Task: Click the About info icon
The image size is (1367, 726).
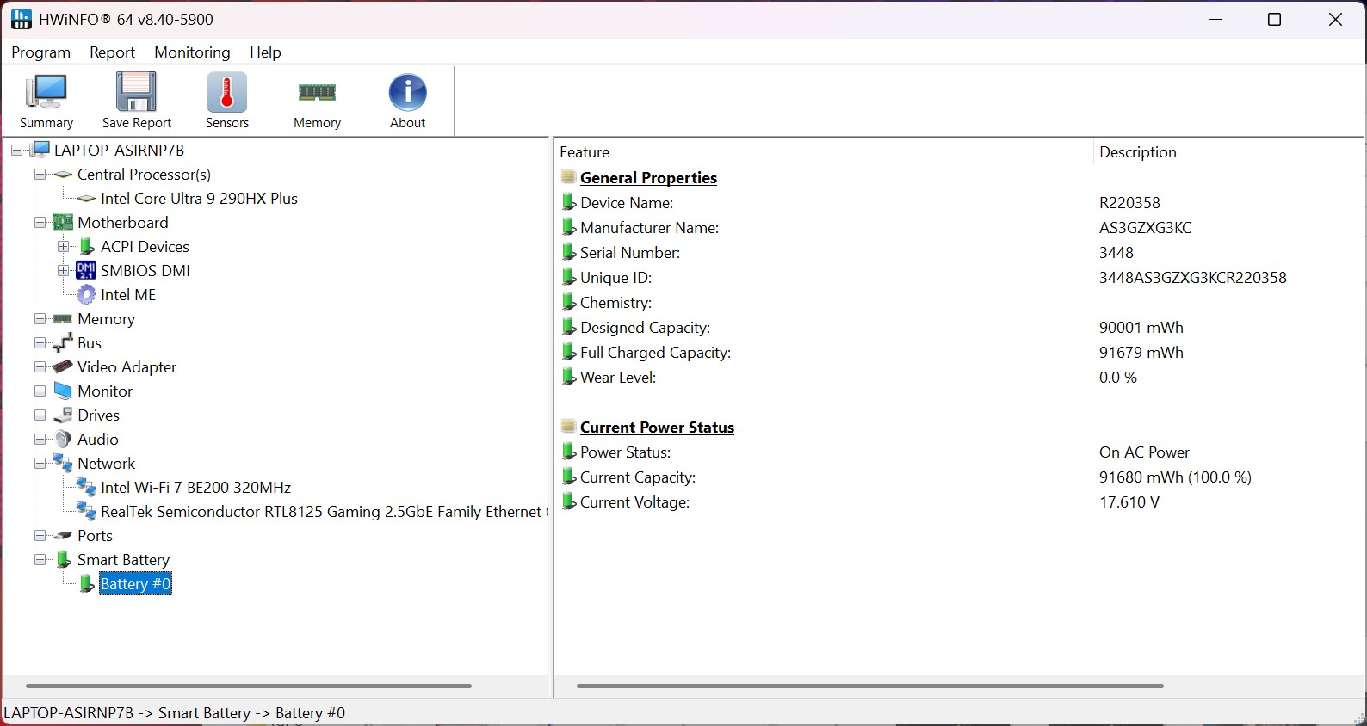Action: tap(408, 93)
